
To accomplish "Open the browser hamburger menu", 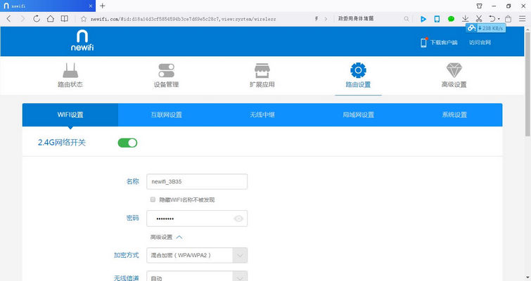I will (522, 18).
